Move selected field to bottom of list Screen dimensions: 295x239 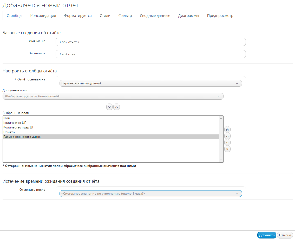(x=227, y=149)
